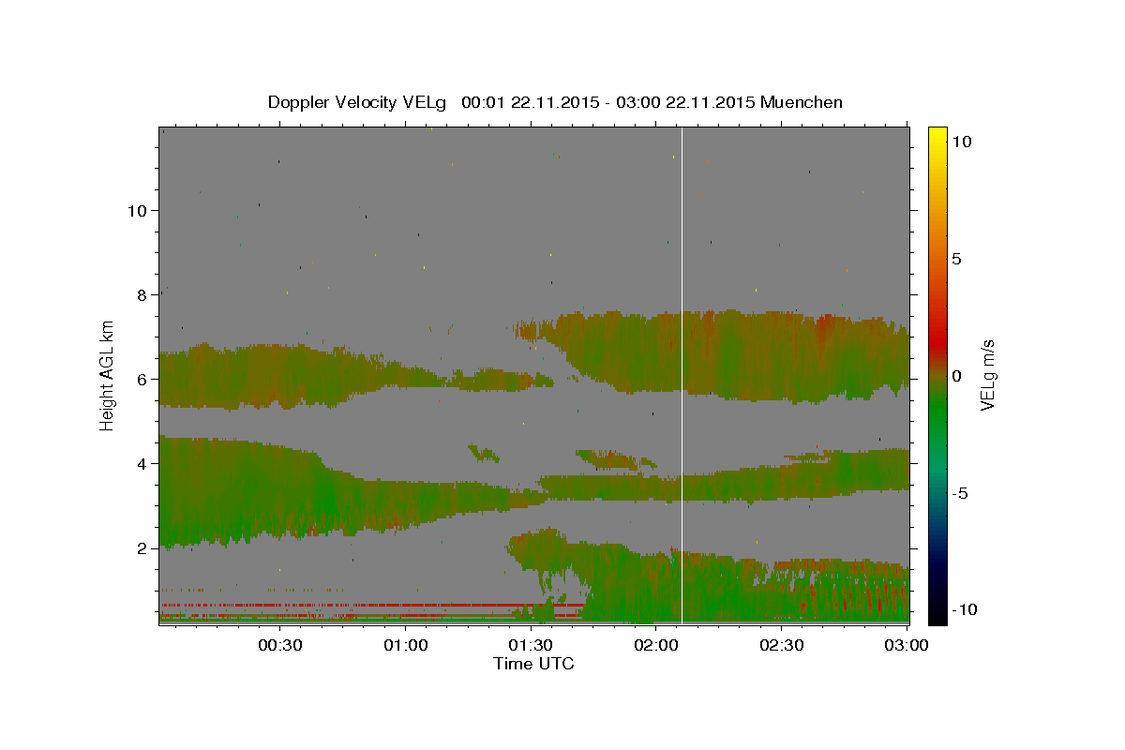Click the height tick label 8
Viewport: 1125px width, 750px height.
[x=142, y=294]
